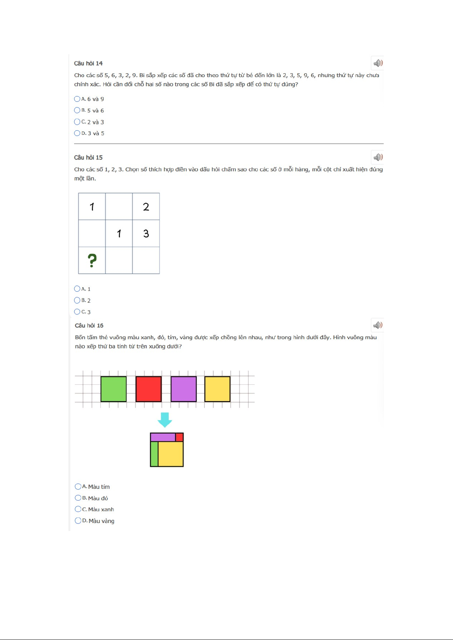Play audio for Câu hỏi 14
The width and height of the screenshot is (453, 640).
378,63
